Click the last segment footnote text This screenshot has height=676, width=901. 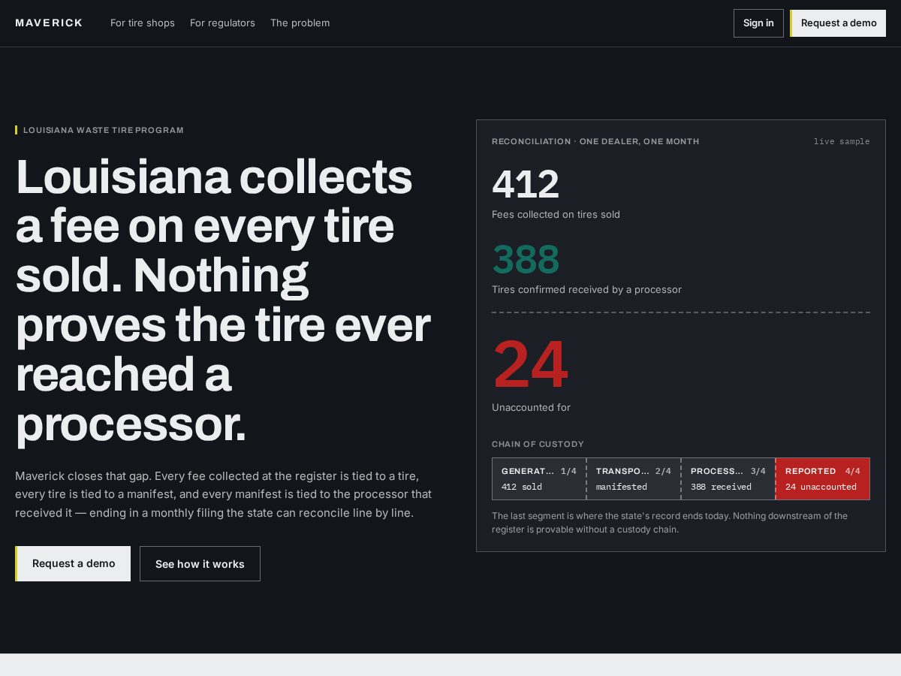(x=670, y=522)
